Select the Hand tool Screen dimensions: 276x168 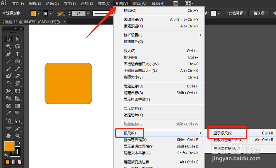pyautogui.click(x=8, y=136)
